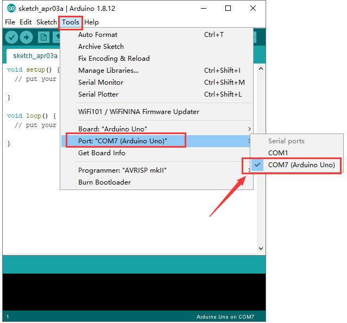This screenshot has width=347, height=323.
Task: Open the Tools menu
Action: point(71,22)
